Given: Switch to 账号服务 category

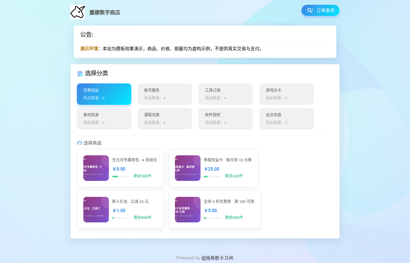Looking at the screenshot, I should click(165, 94).
